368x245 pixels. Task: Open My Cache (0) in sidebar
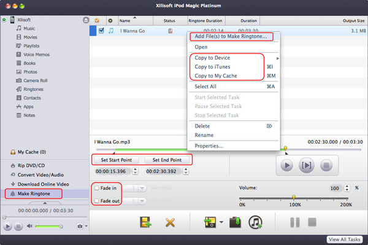28,152
